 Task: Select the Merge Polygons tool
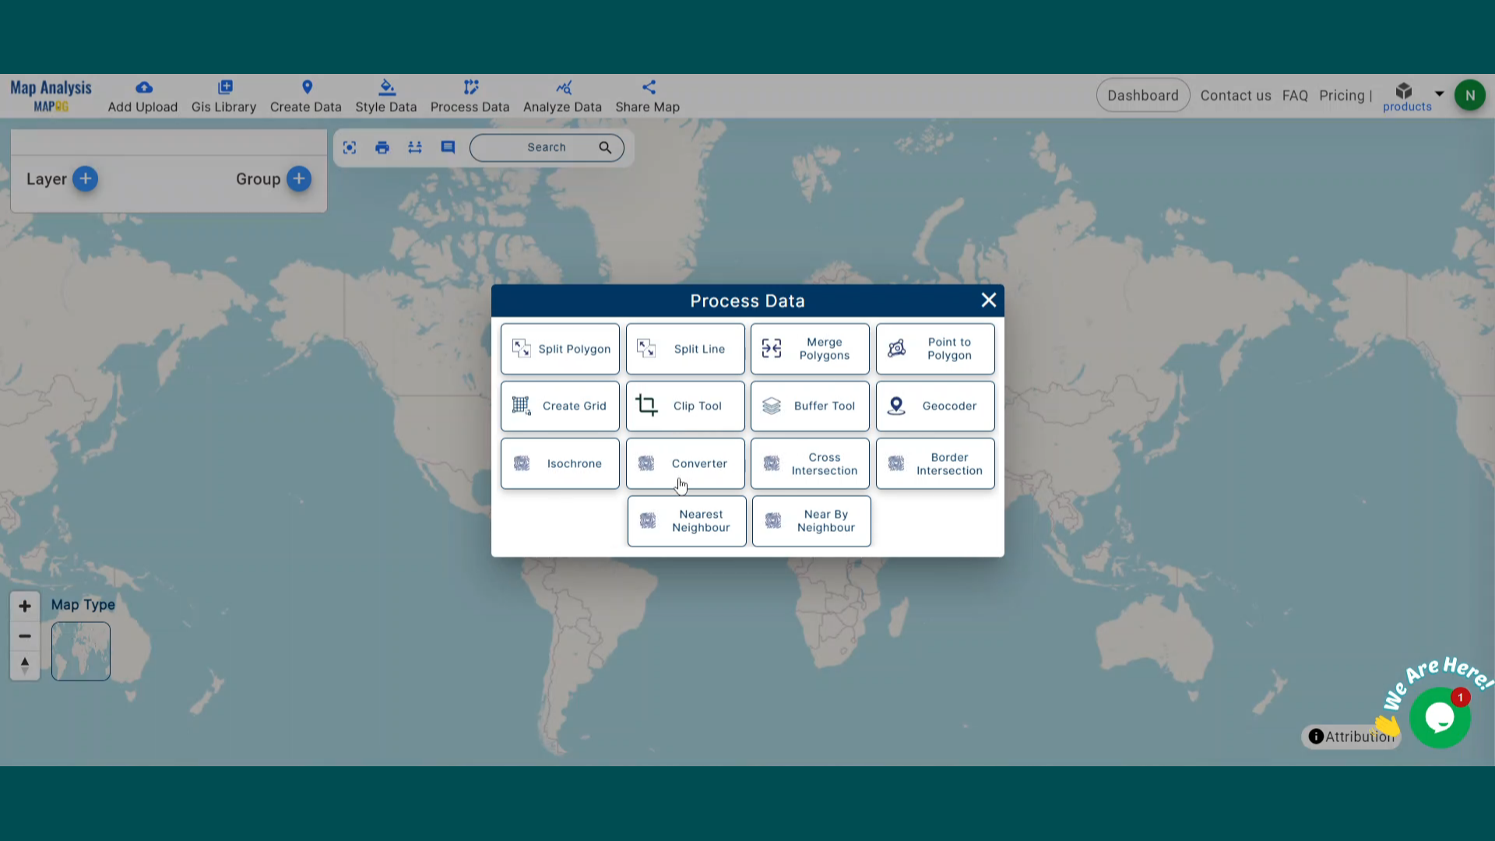point(810,348)
